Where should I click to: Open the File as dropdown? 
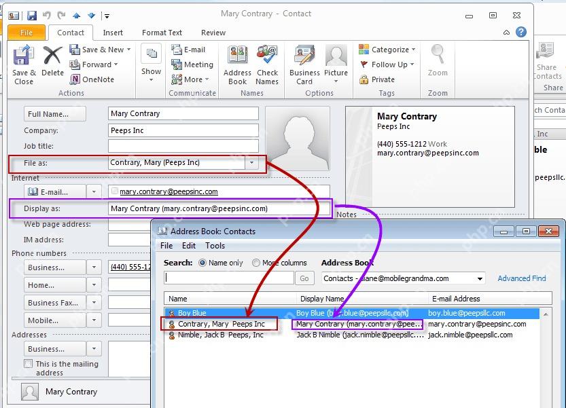pyautogui.click(x=251, y=163)
